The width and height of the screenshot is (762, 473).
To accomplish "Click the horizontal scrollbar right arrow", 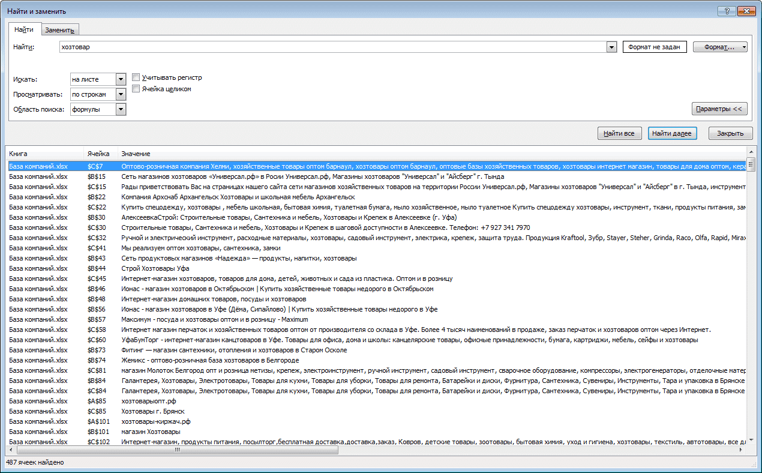I will click(x=742, y=450).
